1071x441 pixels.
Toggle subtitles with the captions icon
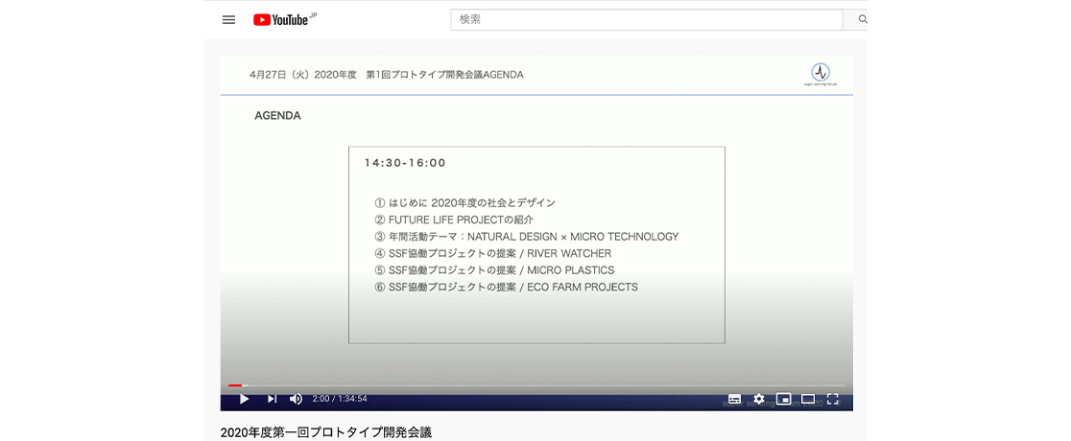[734, 399]
